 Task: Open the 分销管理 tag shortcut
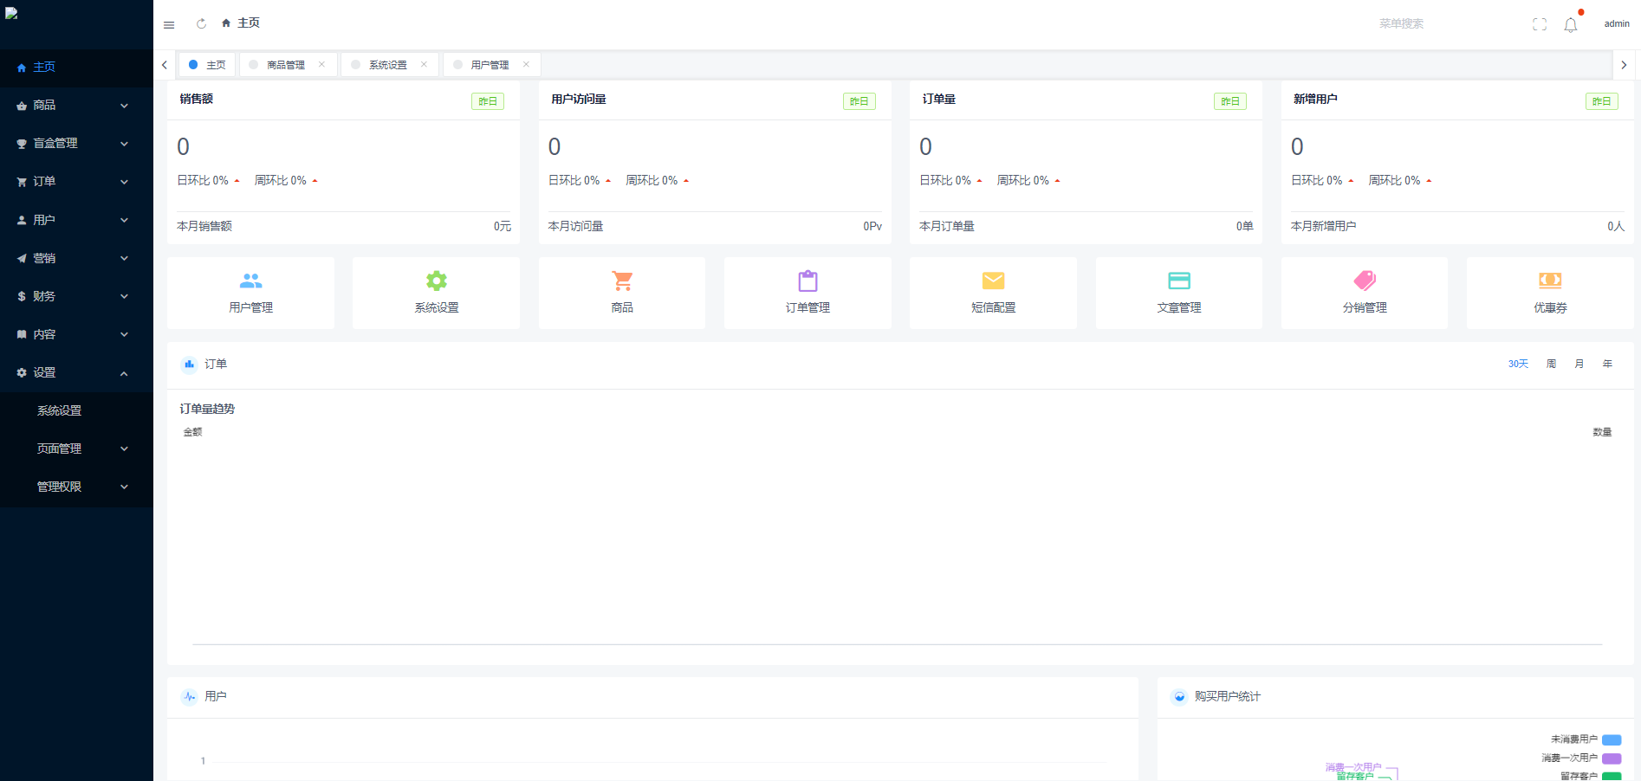pyautogui.click(x=1364, y=281)
